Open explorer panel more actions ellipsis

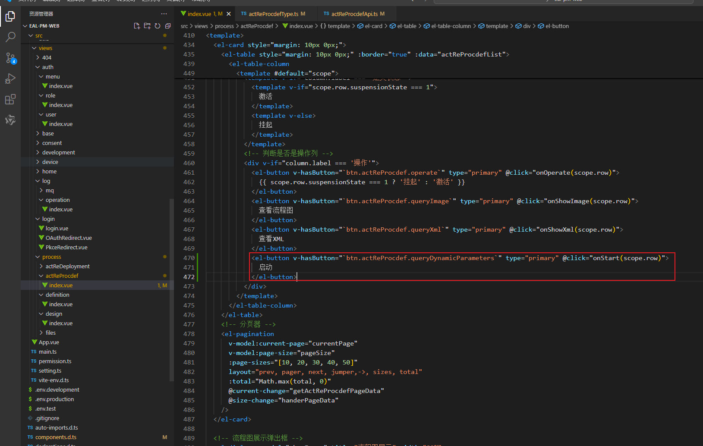164,14
